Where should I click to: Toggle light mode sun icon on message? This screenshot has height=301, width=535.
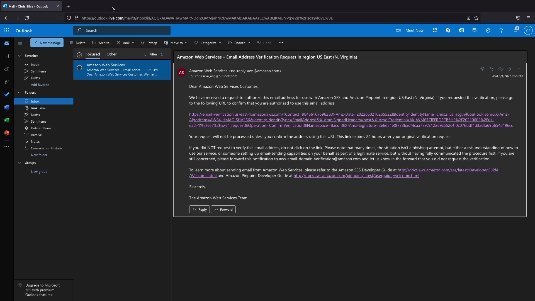(482, 69)
